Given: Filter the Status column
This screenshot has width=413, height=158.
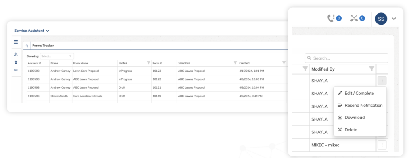Looking at the screenshot, I should [x=148, y=63].
